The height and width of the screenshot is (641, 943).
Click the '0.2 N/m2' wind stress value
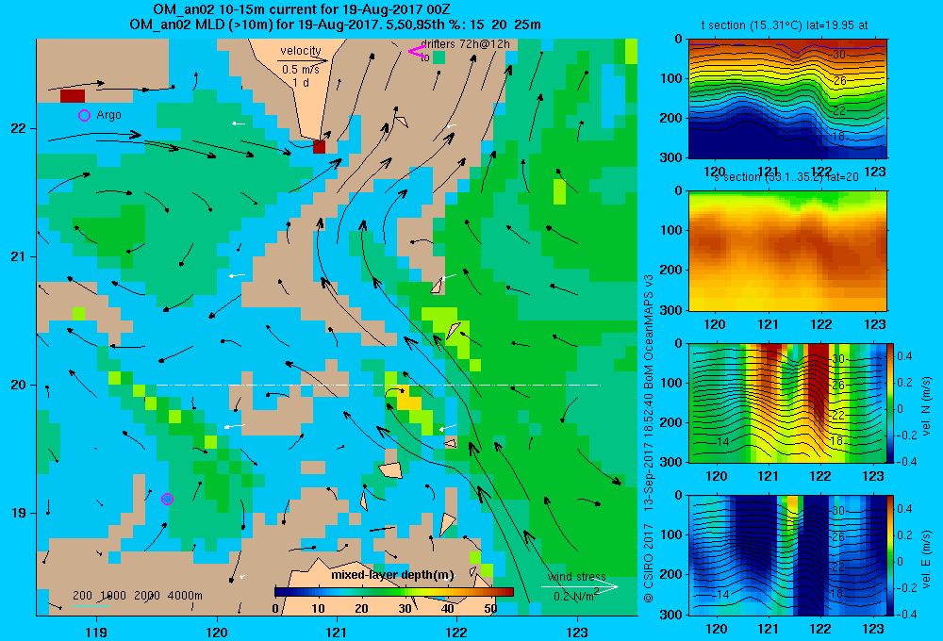click(576, 596)
